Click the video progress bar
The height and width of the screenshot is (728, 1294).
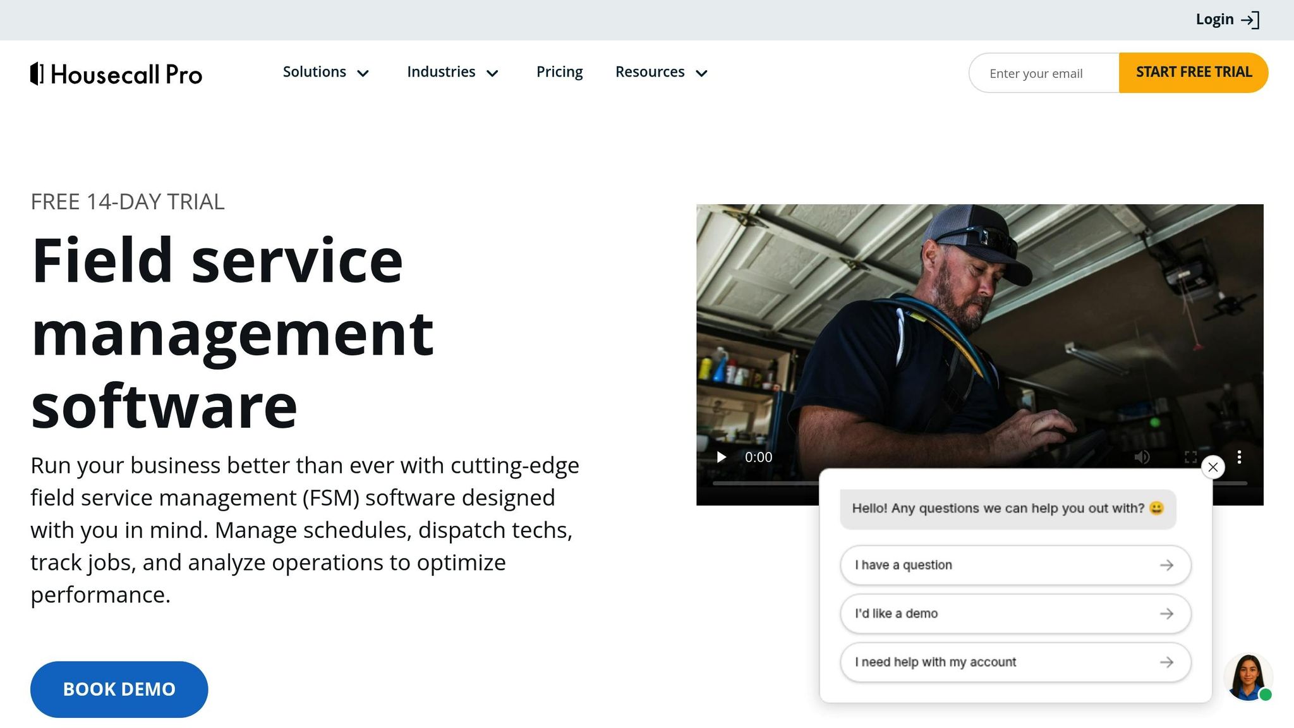coord(765,483)
